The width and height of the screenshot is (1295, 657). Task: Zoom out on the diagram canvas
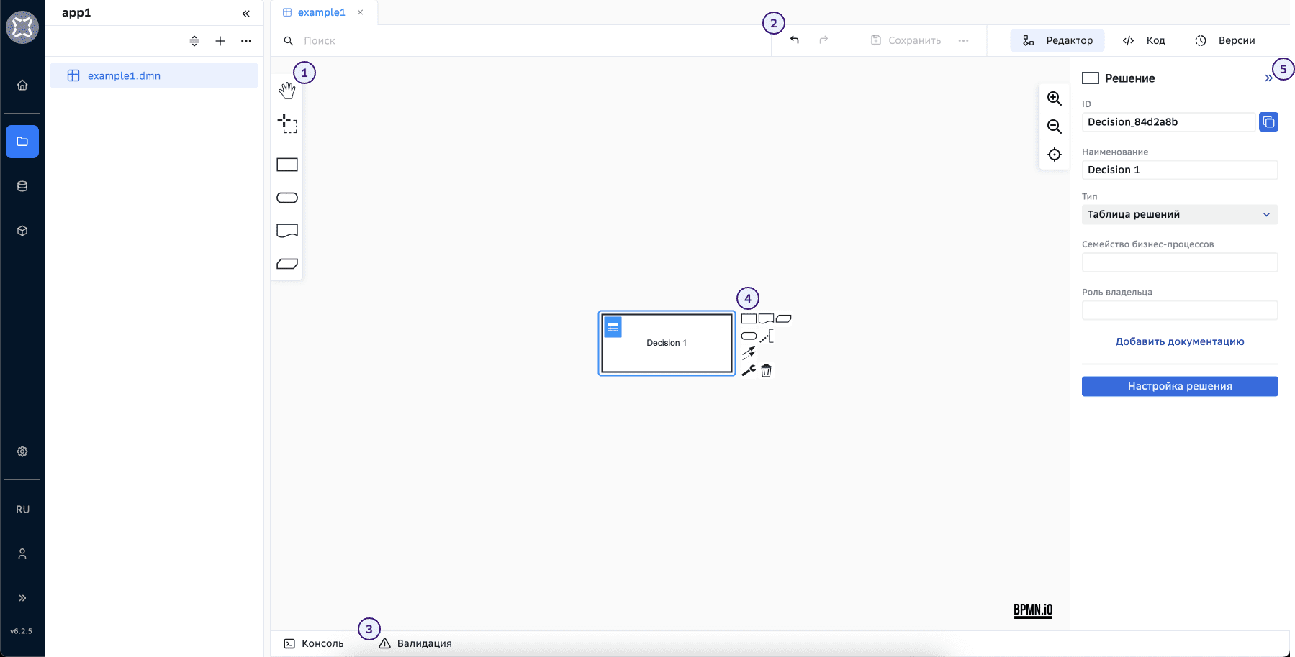pos(1055,127)
